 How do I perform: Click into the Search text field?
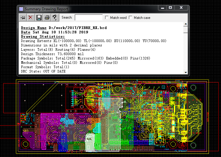pyautogui.click(x=89, y=18)
